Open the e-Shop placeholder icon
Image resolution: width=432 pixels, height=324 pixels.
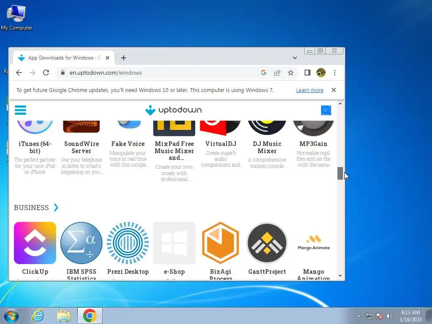[x=174, y=243]
